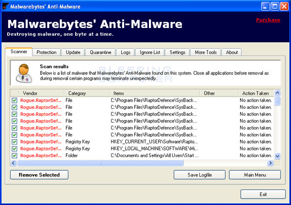Open the More Tools tab

(206, 52)
